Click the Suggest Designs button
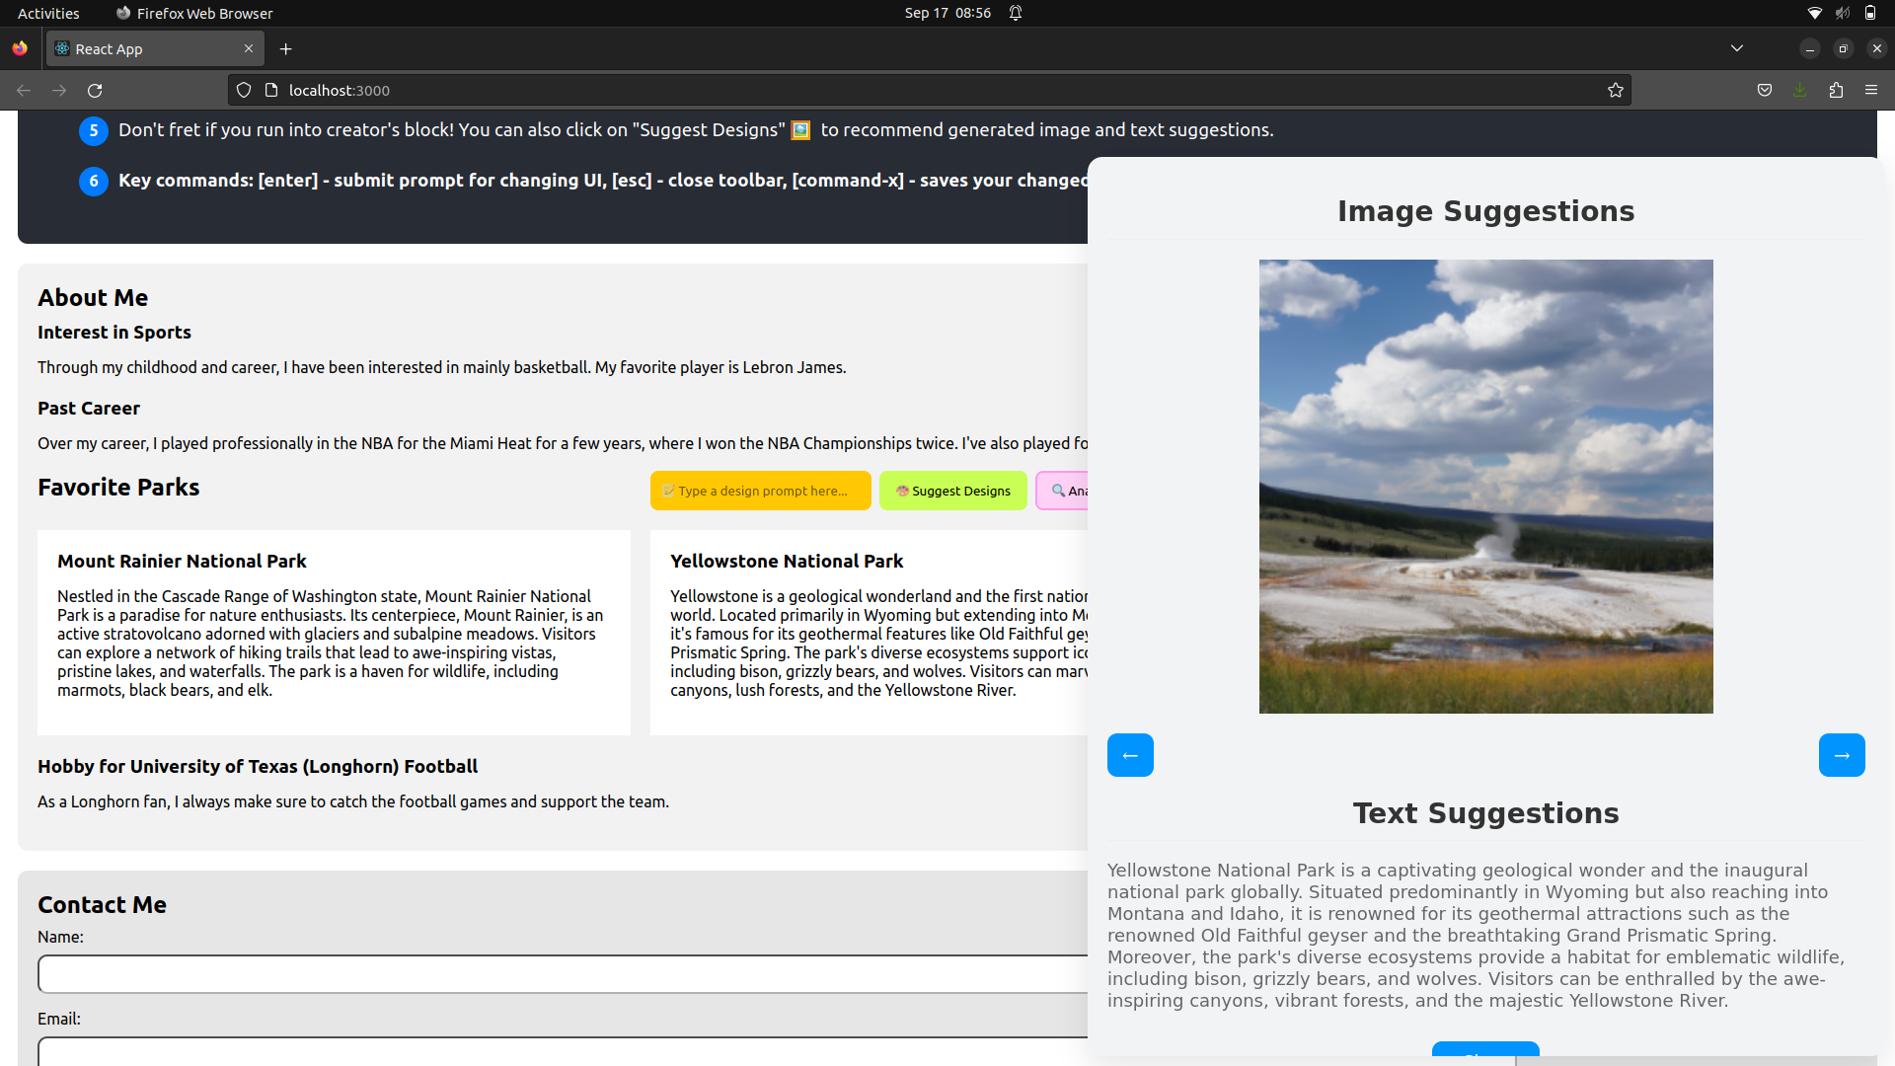Screen dimensions: 1895x1066 [952, 491]
